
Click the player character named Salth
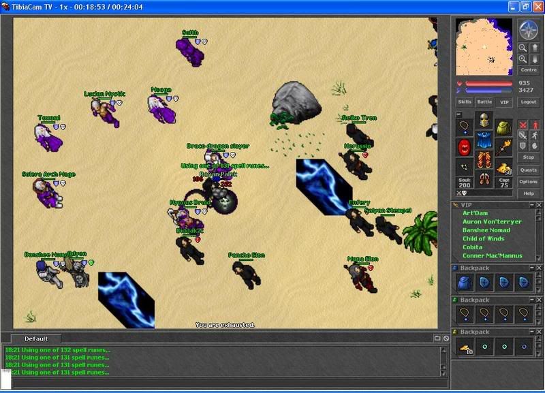point(190,52)
